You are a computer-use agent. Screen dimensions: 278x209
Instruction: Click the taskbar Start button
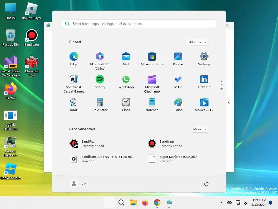109,202
